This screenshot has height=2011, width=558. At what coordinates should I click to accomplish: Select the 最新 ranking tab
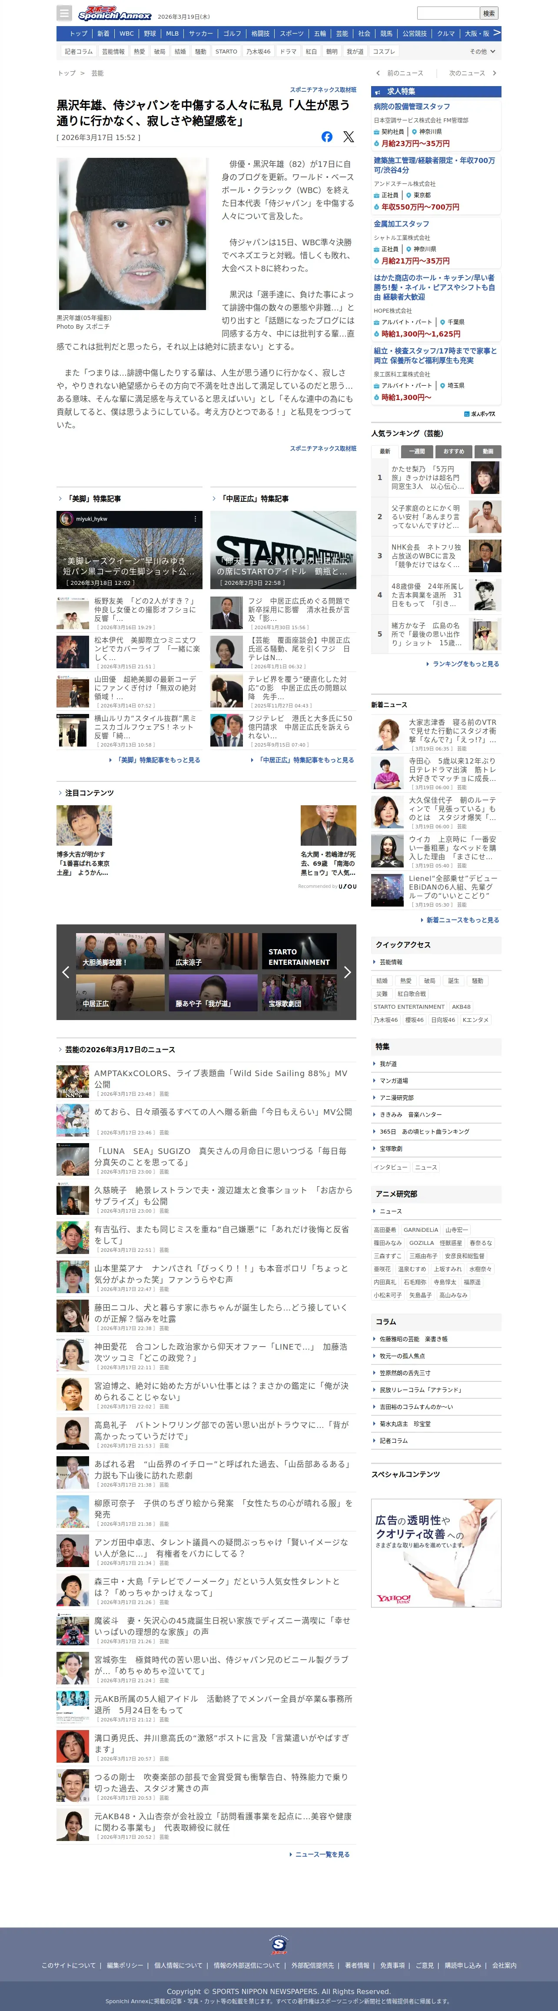385,451
